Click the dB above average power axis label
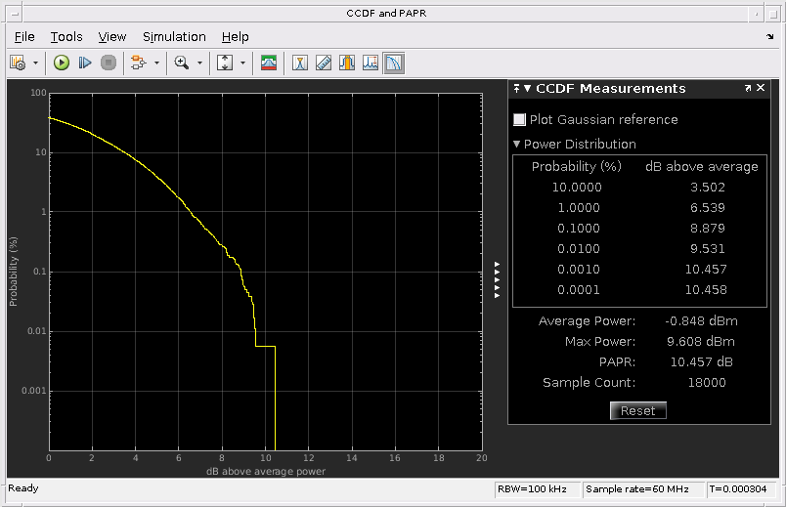The image size is (786, 507). click(266, 472)
